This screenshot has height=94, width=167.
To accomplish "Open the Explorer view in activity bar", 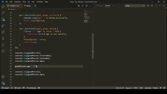I will pyautogui.click(x=3, y=7).
